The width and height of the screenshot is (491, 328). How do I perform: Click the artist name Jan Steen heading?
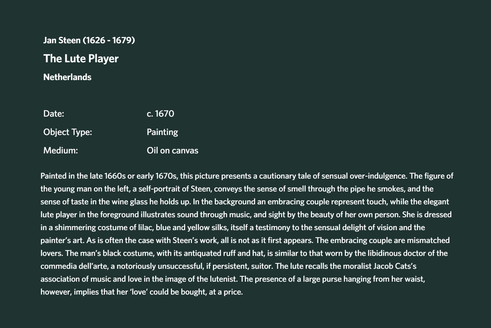coord(89,40)
